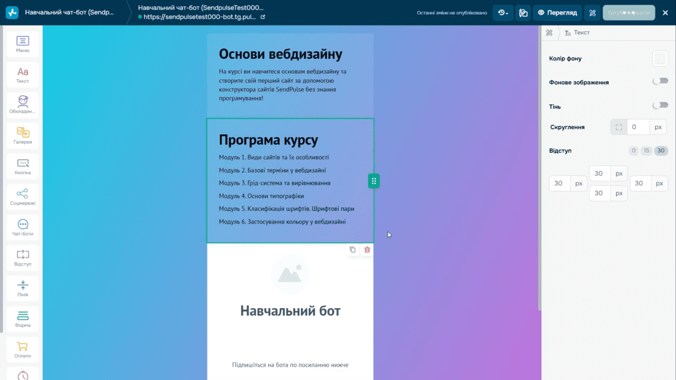Image resolution: width=676 pixels, height=380 pixels.
Task: Click the Скруглення value input field
Action: 637,127
